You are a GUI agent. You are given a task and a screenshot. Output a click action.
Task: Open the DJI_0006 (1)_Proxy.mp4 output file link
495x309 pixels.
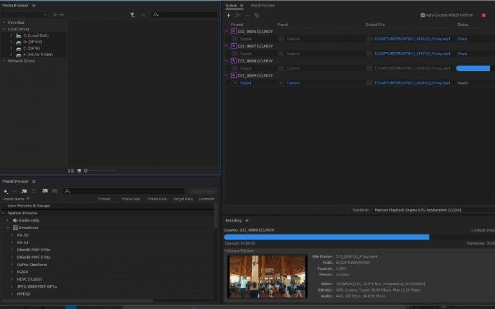point(412,39)
